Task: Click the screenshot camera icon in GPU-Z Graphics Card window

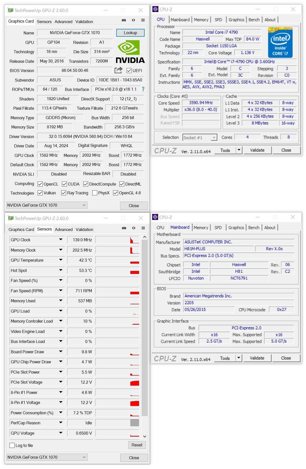Action: (124, 20)
